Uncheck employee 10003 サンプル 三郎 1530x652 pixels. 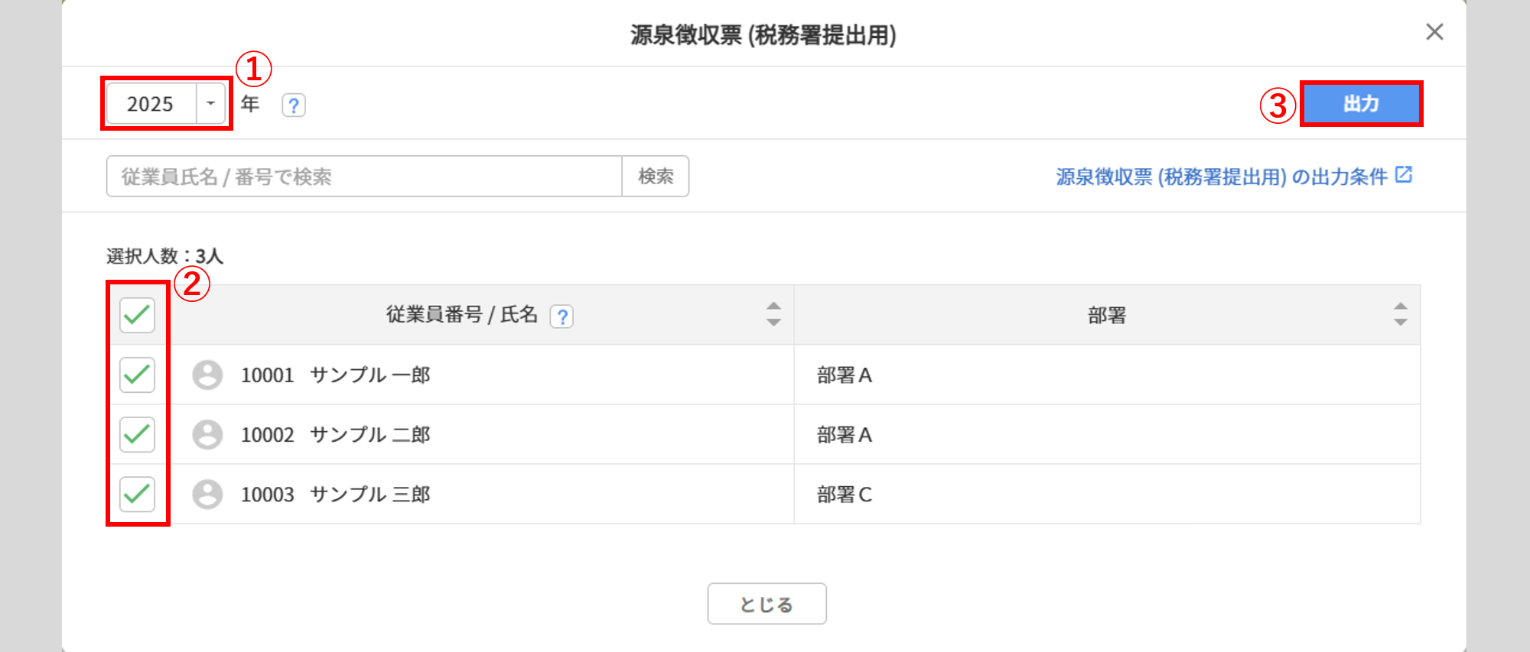point(138,494)
